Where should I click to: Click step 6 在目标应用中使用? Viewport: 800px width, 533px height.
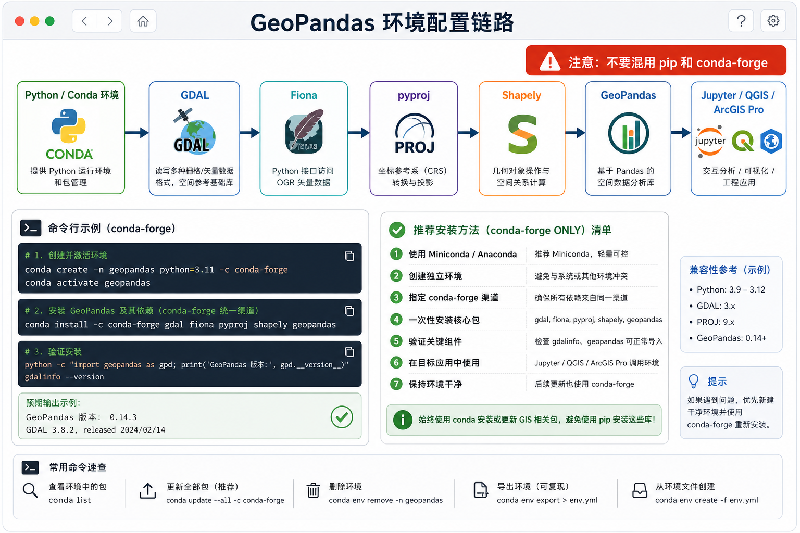(444, 363)
